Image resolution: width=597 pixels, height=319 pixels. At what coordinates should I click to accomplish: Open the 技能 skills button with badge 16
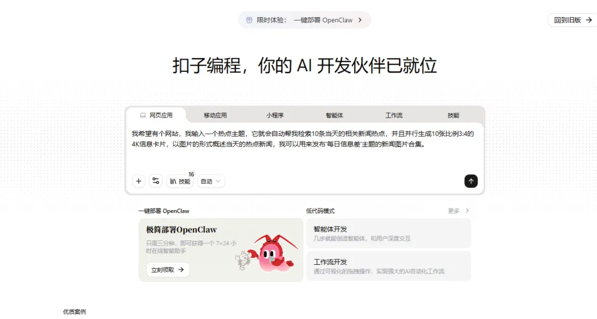[180, 181]
